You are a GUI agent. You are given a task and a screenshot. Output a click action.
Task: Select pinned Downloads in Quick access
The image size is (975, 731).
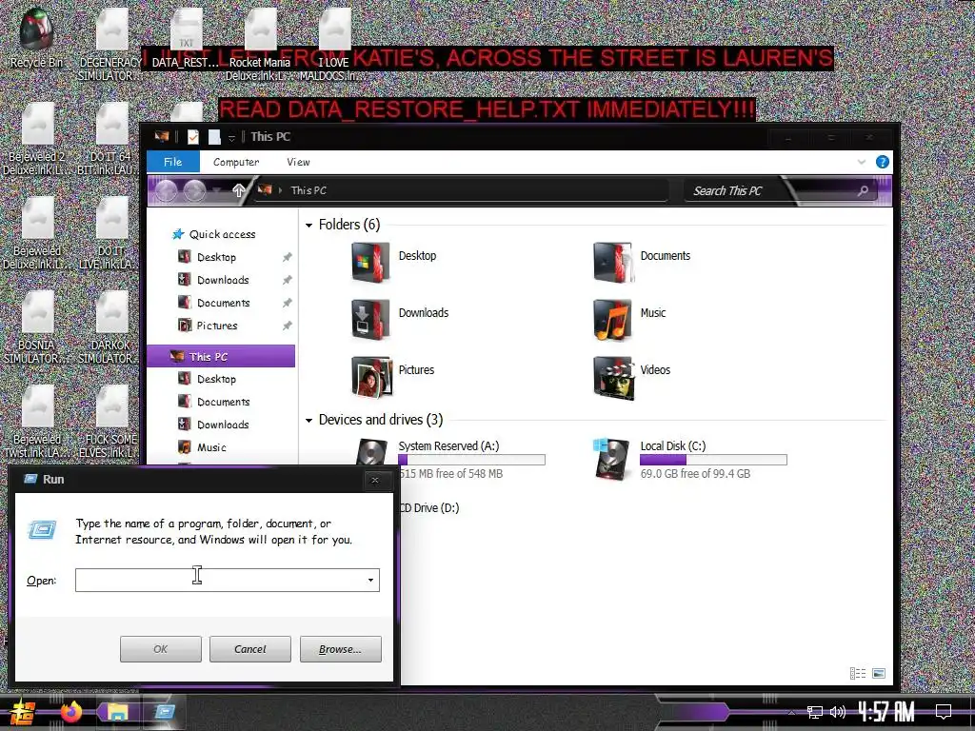tap(222, 281)
